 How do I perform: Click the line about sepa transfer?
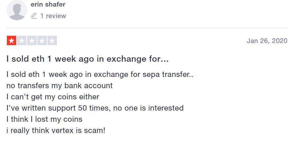100,74
